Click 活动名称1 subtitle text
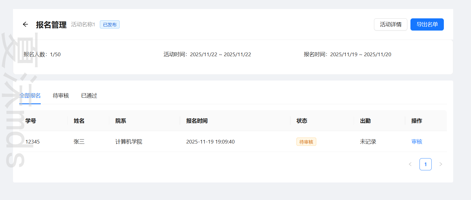 pos(83,25)
